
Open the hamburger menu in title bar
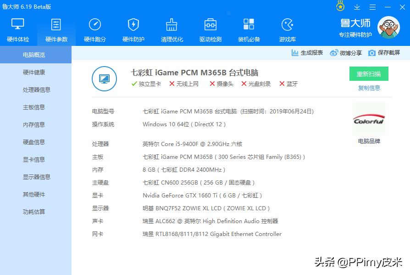372,7
